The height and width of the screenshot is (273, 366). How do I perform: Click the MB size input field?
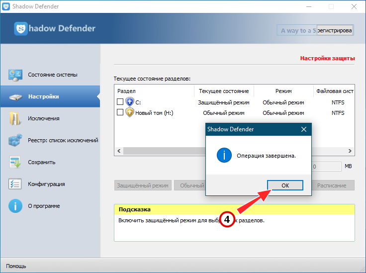tap(326, 167)
